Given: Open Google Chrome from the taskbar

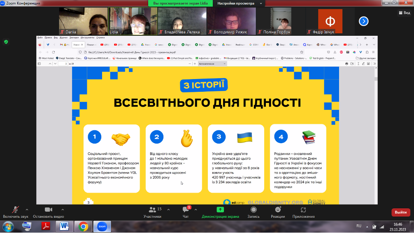Looking at the screenshot, I should point(83,226).
